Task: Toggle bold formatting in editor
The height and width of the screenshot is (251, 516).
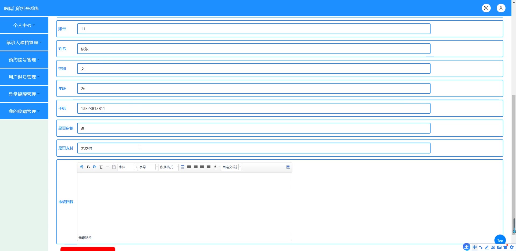Action: 88,167
